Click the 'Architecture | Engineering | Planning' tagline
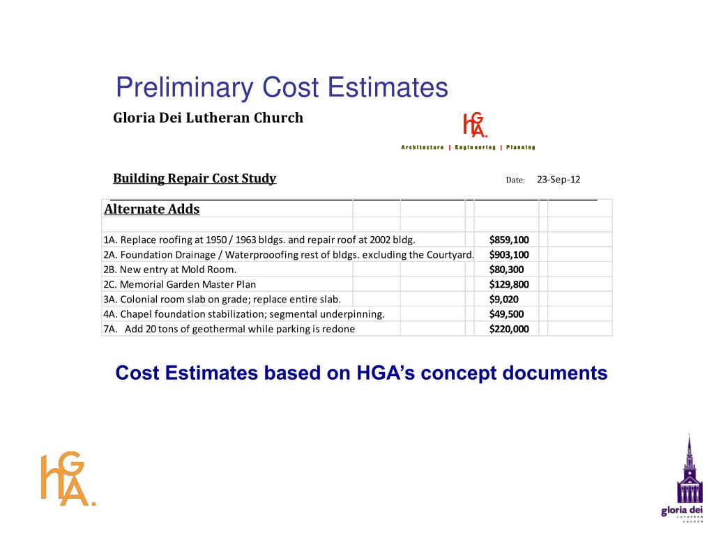714x535 pixels. click(468, 148)
